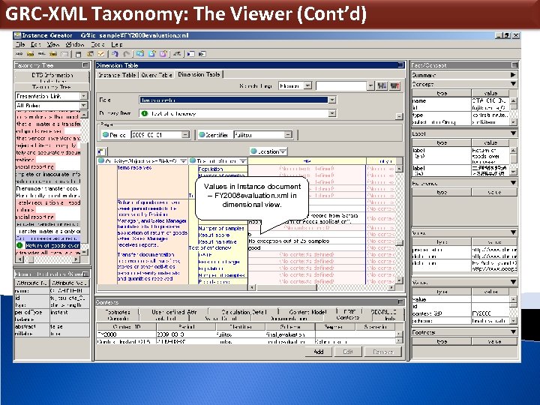Image resolution: width=540 pixels, height=405 pixels.
Task: Click the undo arrow toolbar icon
Action: pyautogui.click(x=115, y=54)
